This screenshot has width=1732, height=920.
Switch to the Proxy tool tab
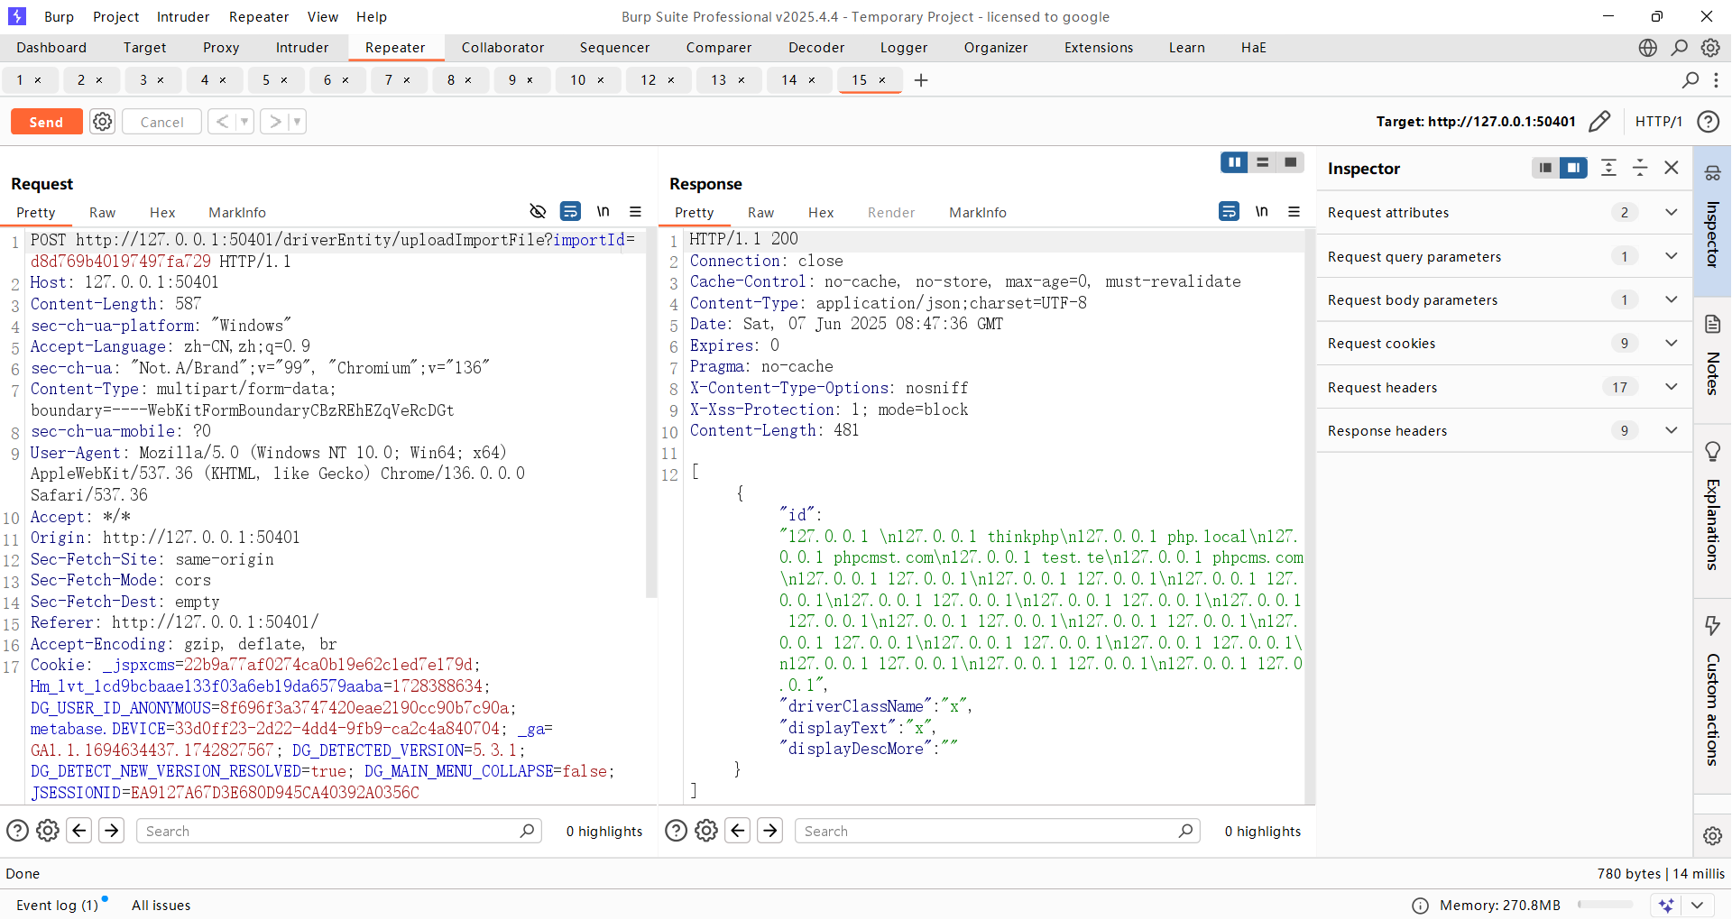[221, 48]
